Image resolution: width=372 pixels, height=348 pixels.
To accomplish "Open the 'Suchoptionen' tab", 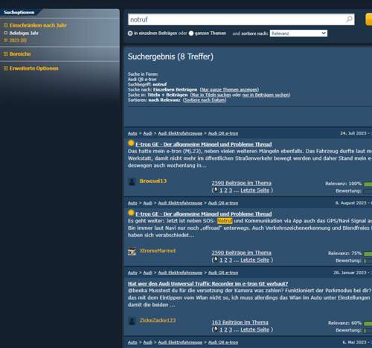I will point(19,13).
